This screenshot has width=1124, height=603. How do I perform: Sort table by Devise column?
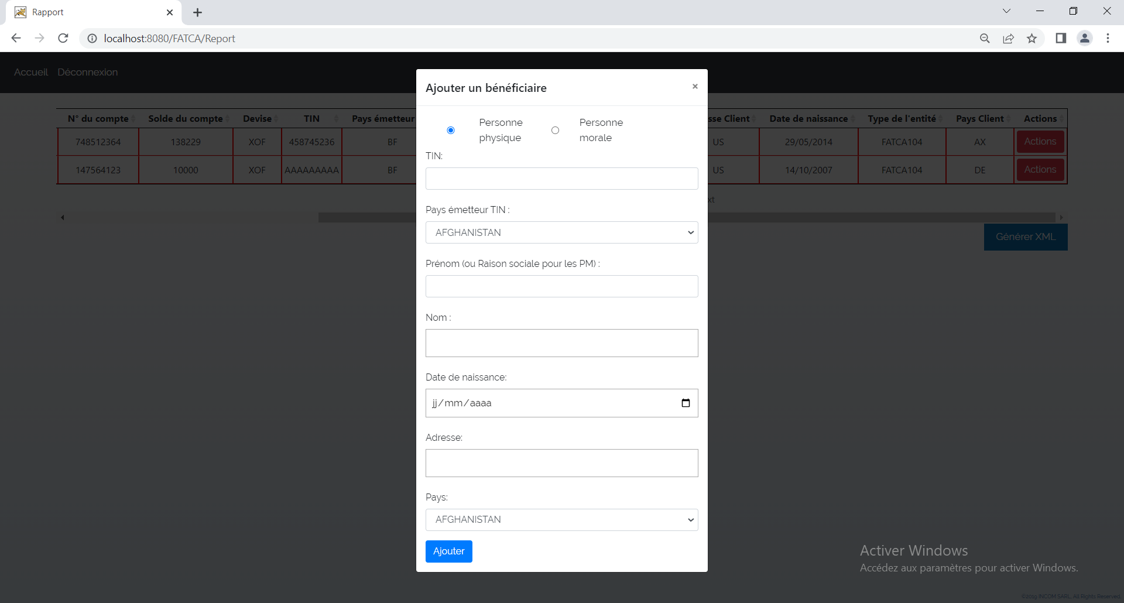[258, 118]
